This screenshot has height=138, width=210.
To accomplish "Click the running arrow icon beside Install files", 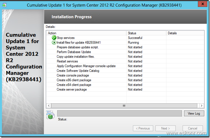I will point(54,43).
